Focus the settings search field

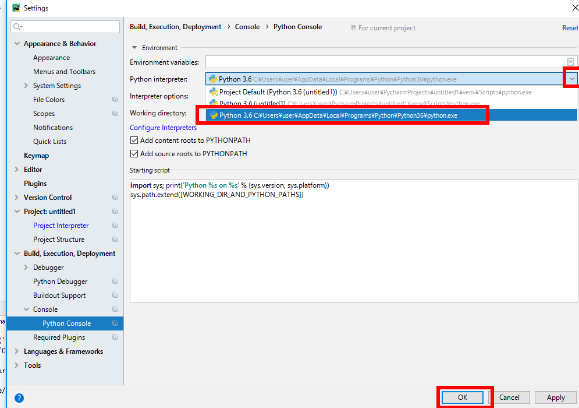coord(65,27)
